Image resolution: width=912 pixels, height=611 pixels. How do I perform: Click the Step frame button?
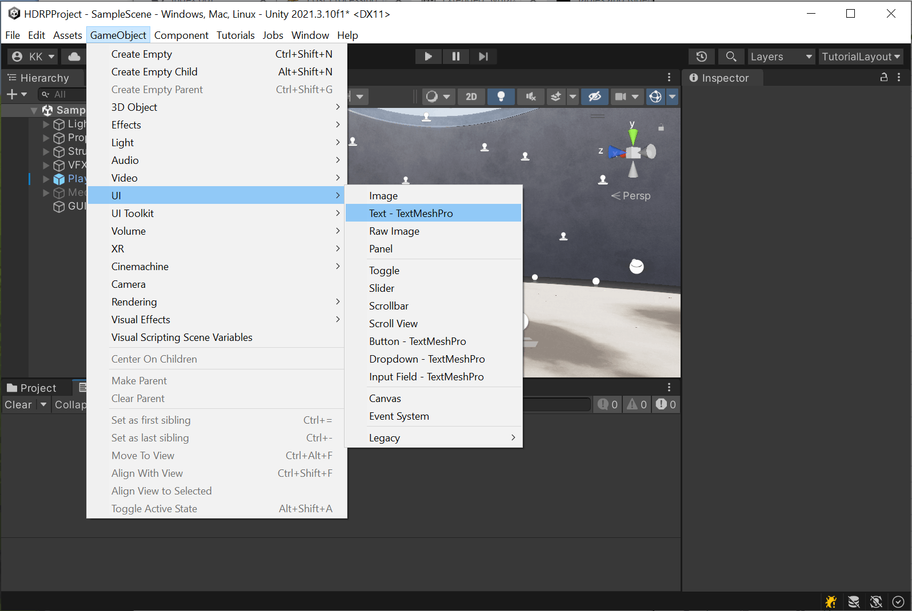[x=483, y=57]
